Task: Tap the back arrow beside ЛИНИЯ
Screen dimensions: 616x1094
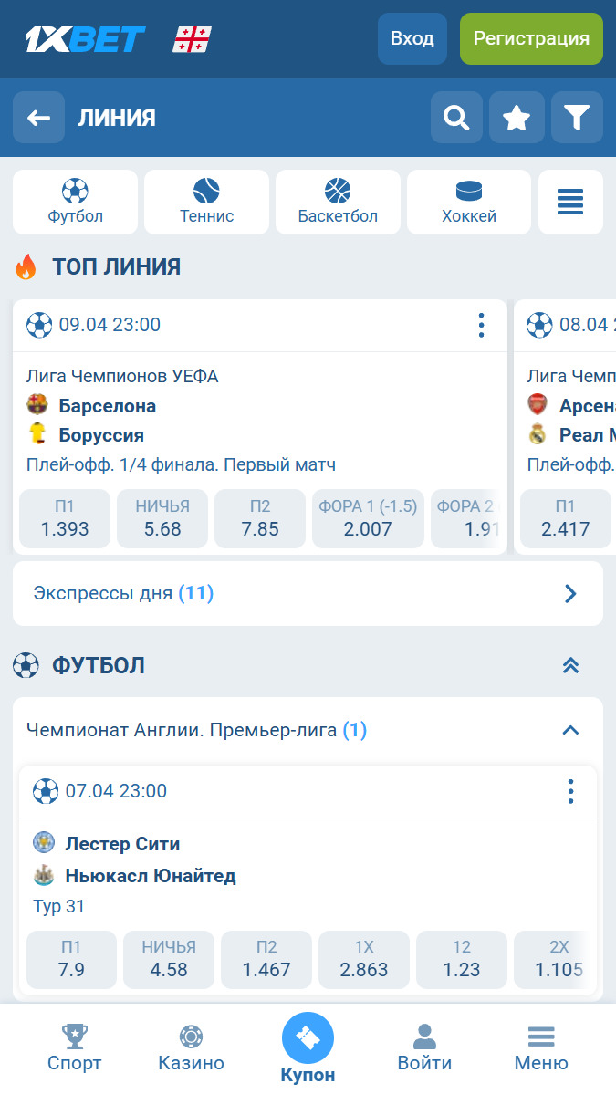Action: click(38, 118)
